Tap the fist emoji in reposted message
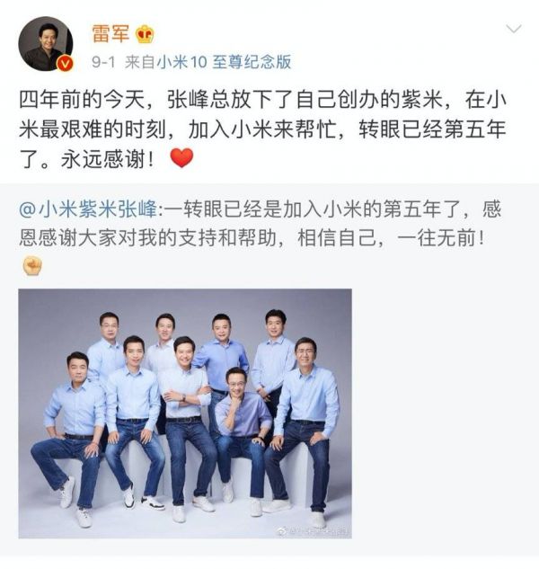This screenshot has width=539, height=569. point(32,265)
